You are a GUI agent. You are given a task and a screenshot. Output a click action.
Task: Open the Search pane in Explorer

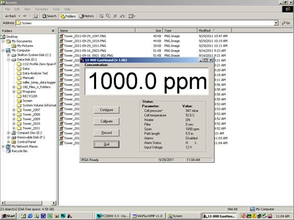[49, 16]
